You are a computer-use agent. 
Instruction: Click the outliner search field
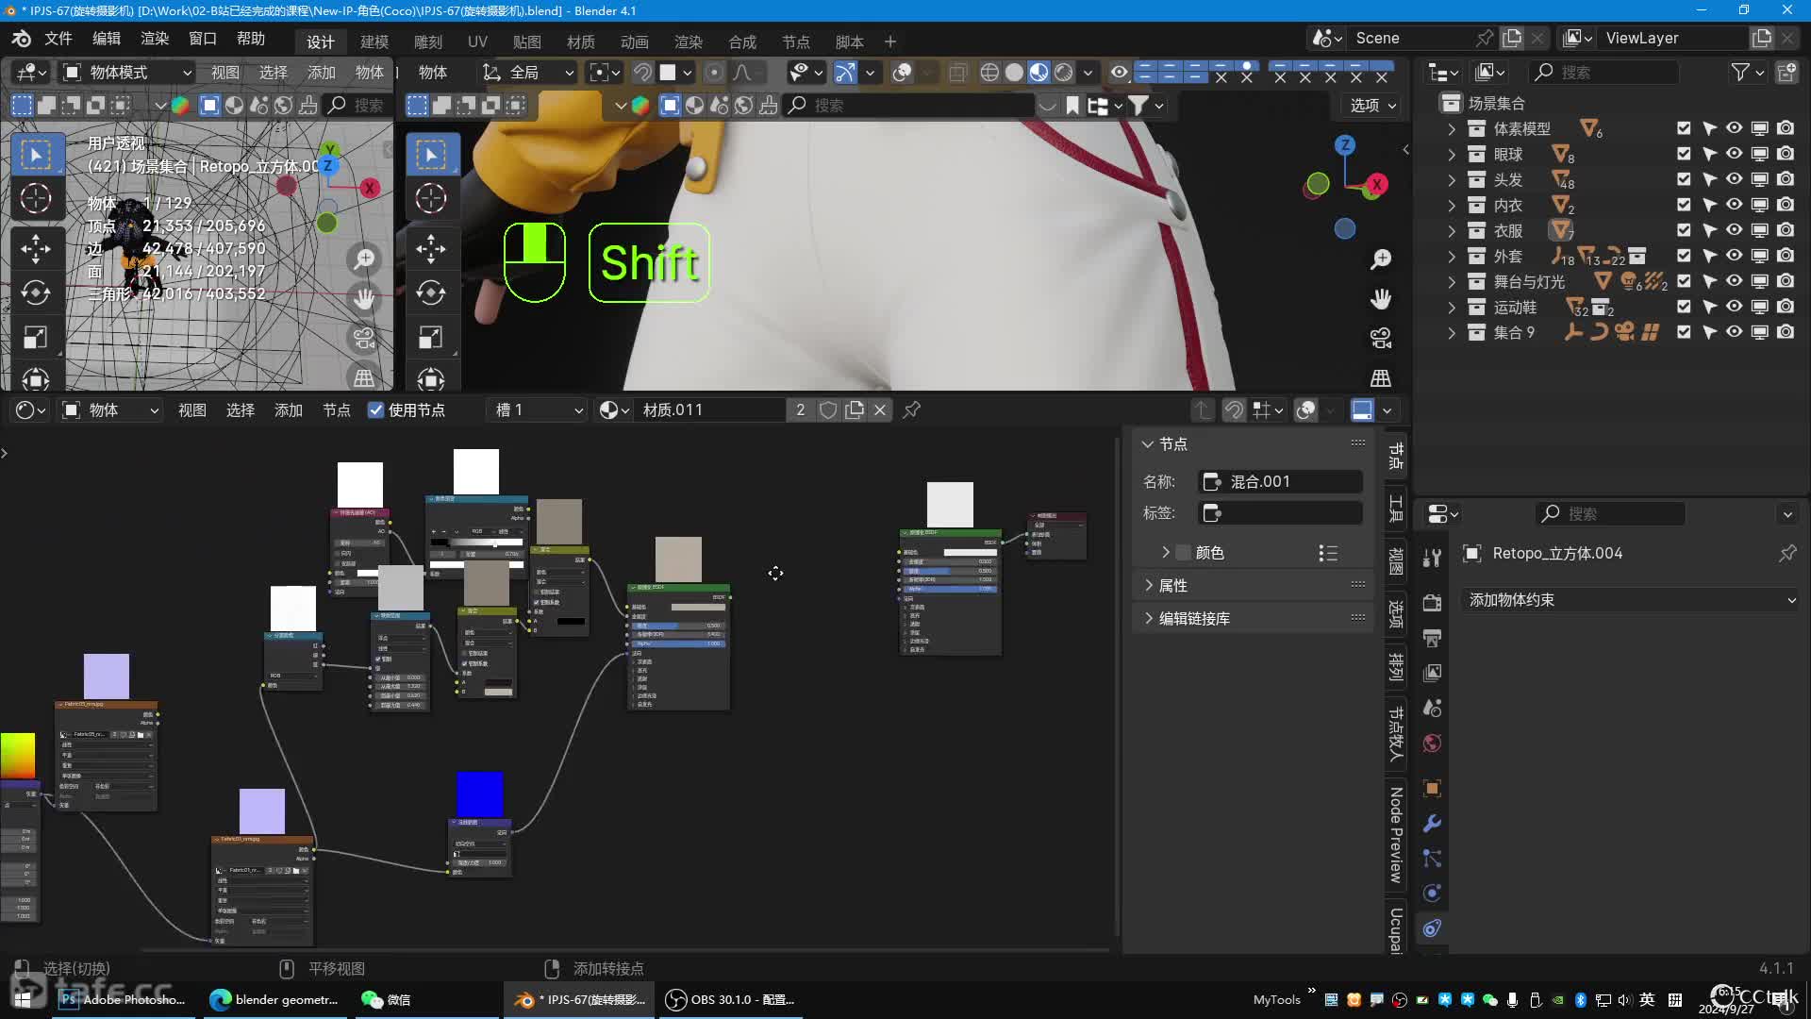tap(1604, 73)
